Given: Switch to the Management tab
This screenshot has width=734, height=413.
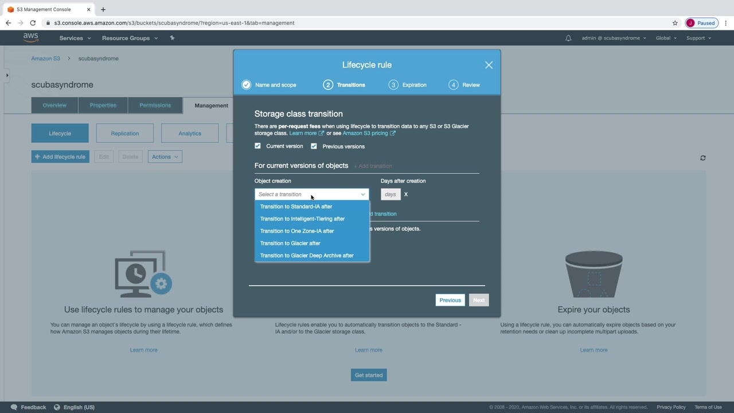Looking at the screenshot, I should tap(211, 106).
